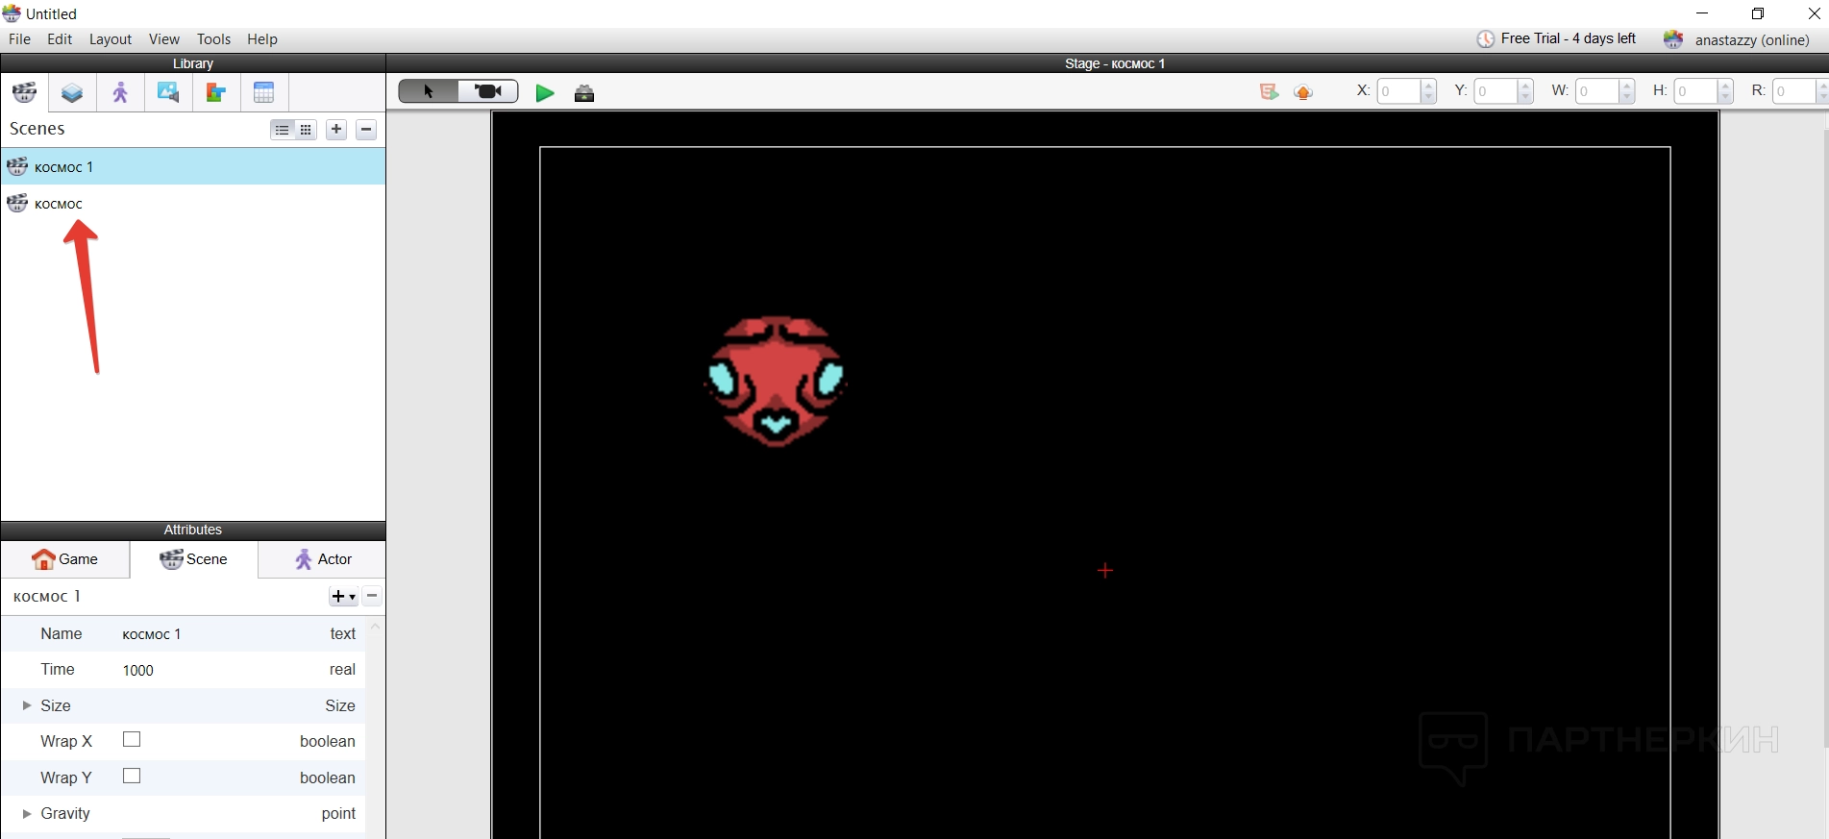Click the GameSalad app icon in title bar
1829x839 pixels.
click(12, 13)
